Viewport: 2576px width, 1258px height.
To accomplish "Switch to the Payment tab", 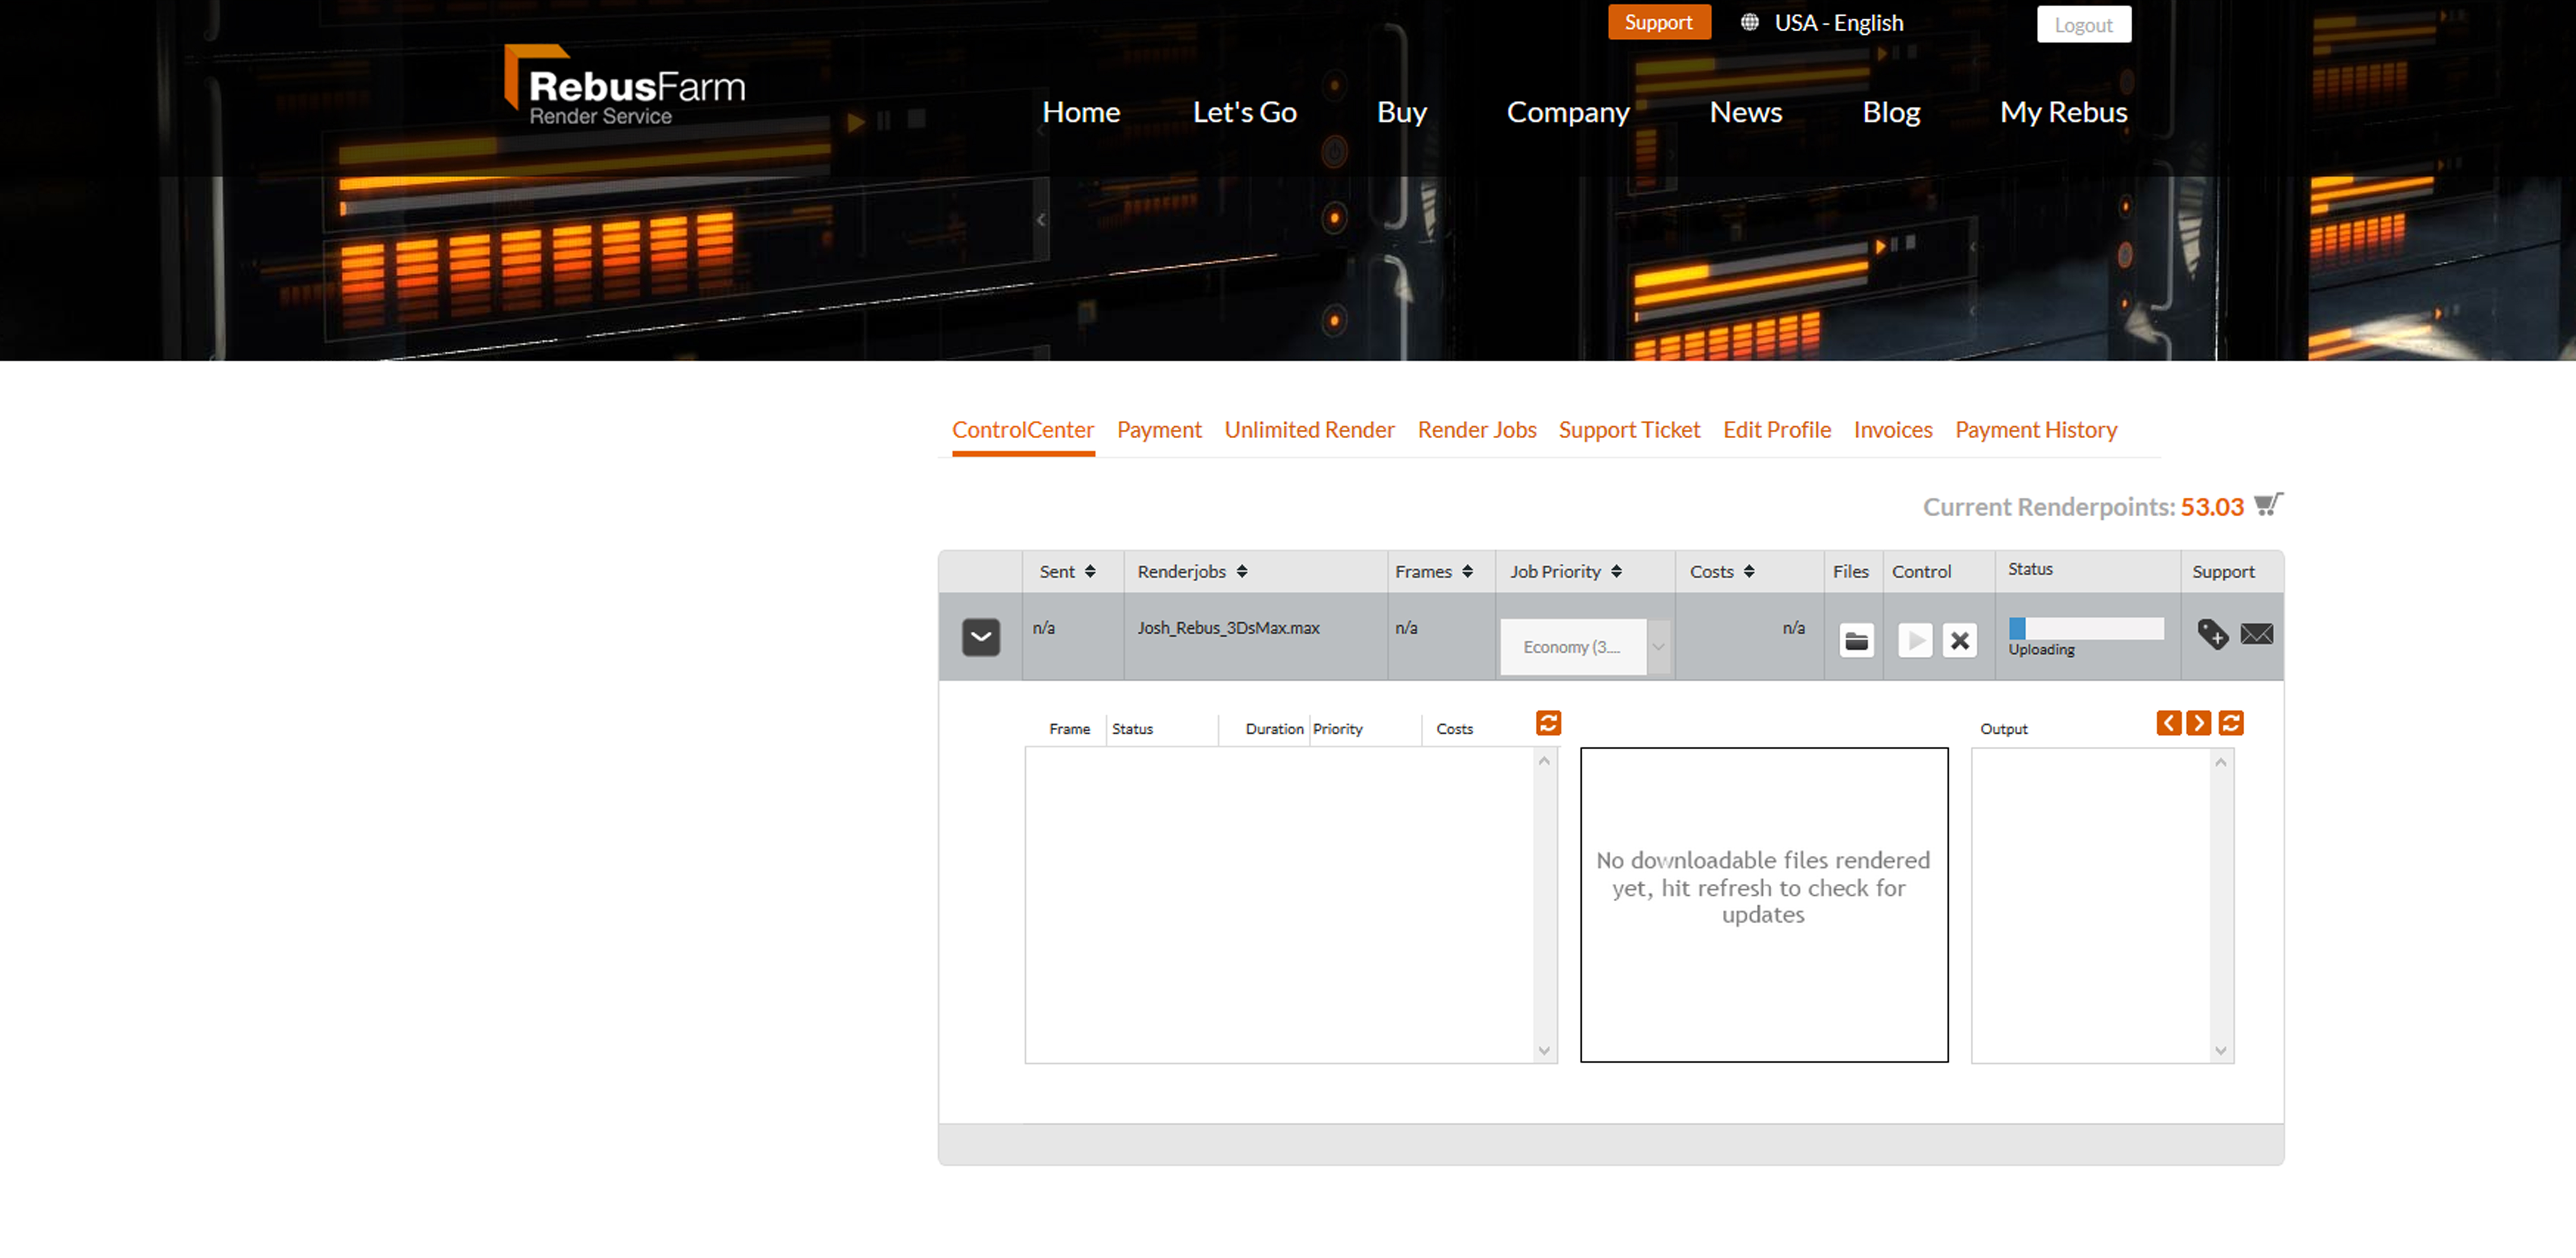I will 1159,430.
